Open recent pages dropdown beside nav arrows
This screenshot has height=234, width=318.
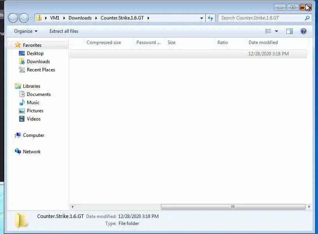tap(32, 18)
